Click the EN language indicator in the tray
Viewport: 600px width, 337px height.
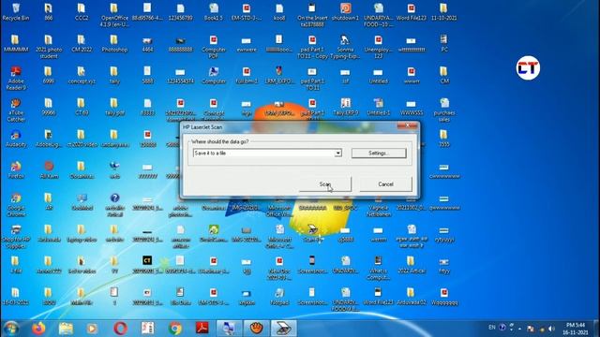tap(491, 328)
